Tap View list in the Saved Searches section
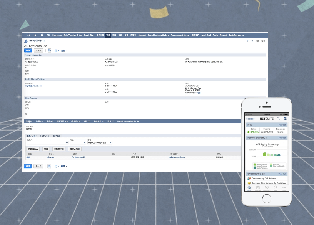 282,174
